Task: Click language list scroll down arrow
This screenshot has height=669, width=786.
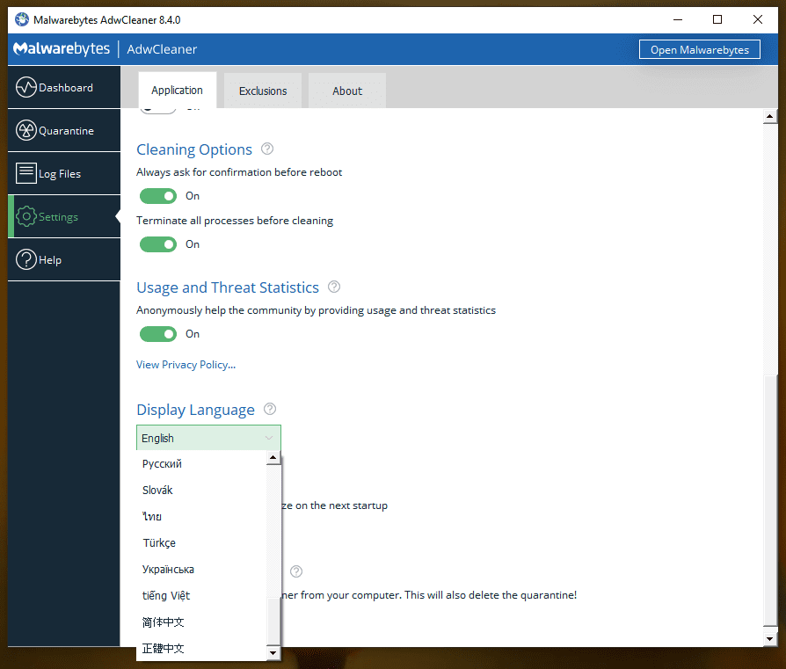Action: [x=273, y=653]
